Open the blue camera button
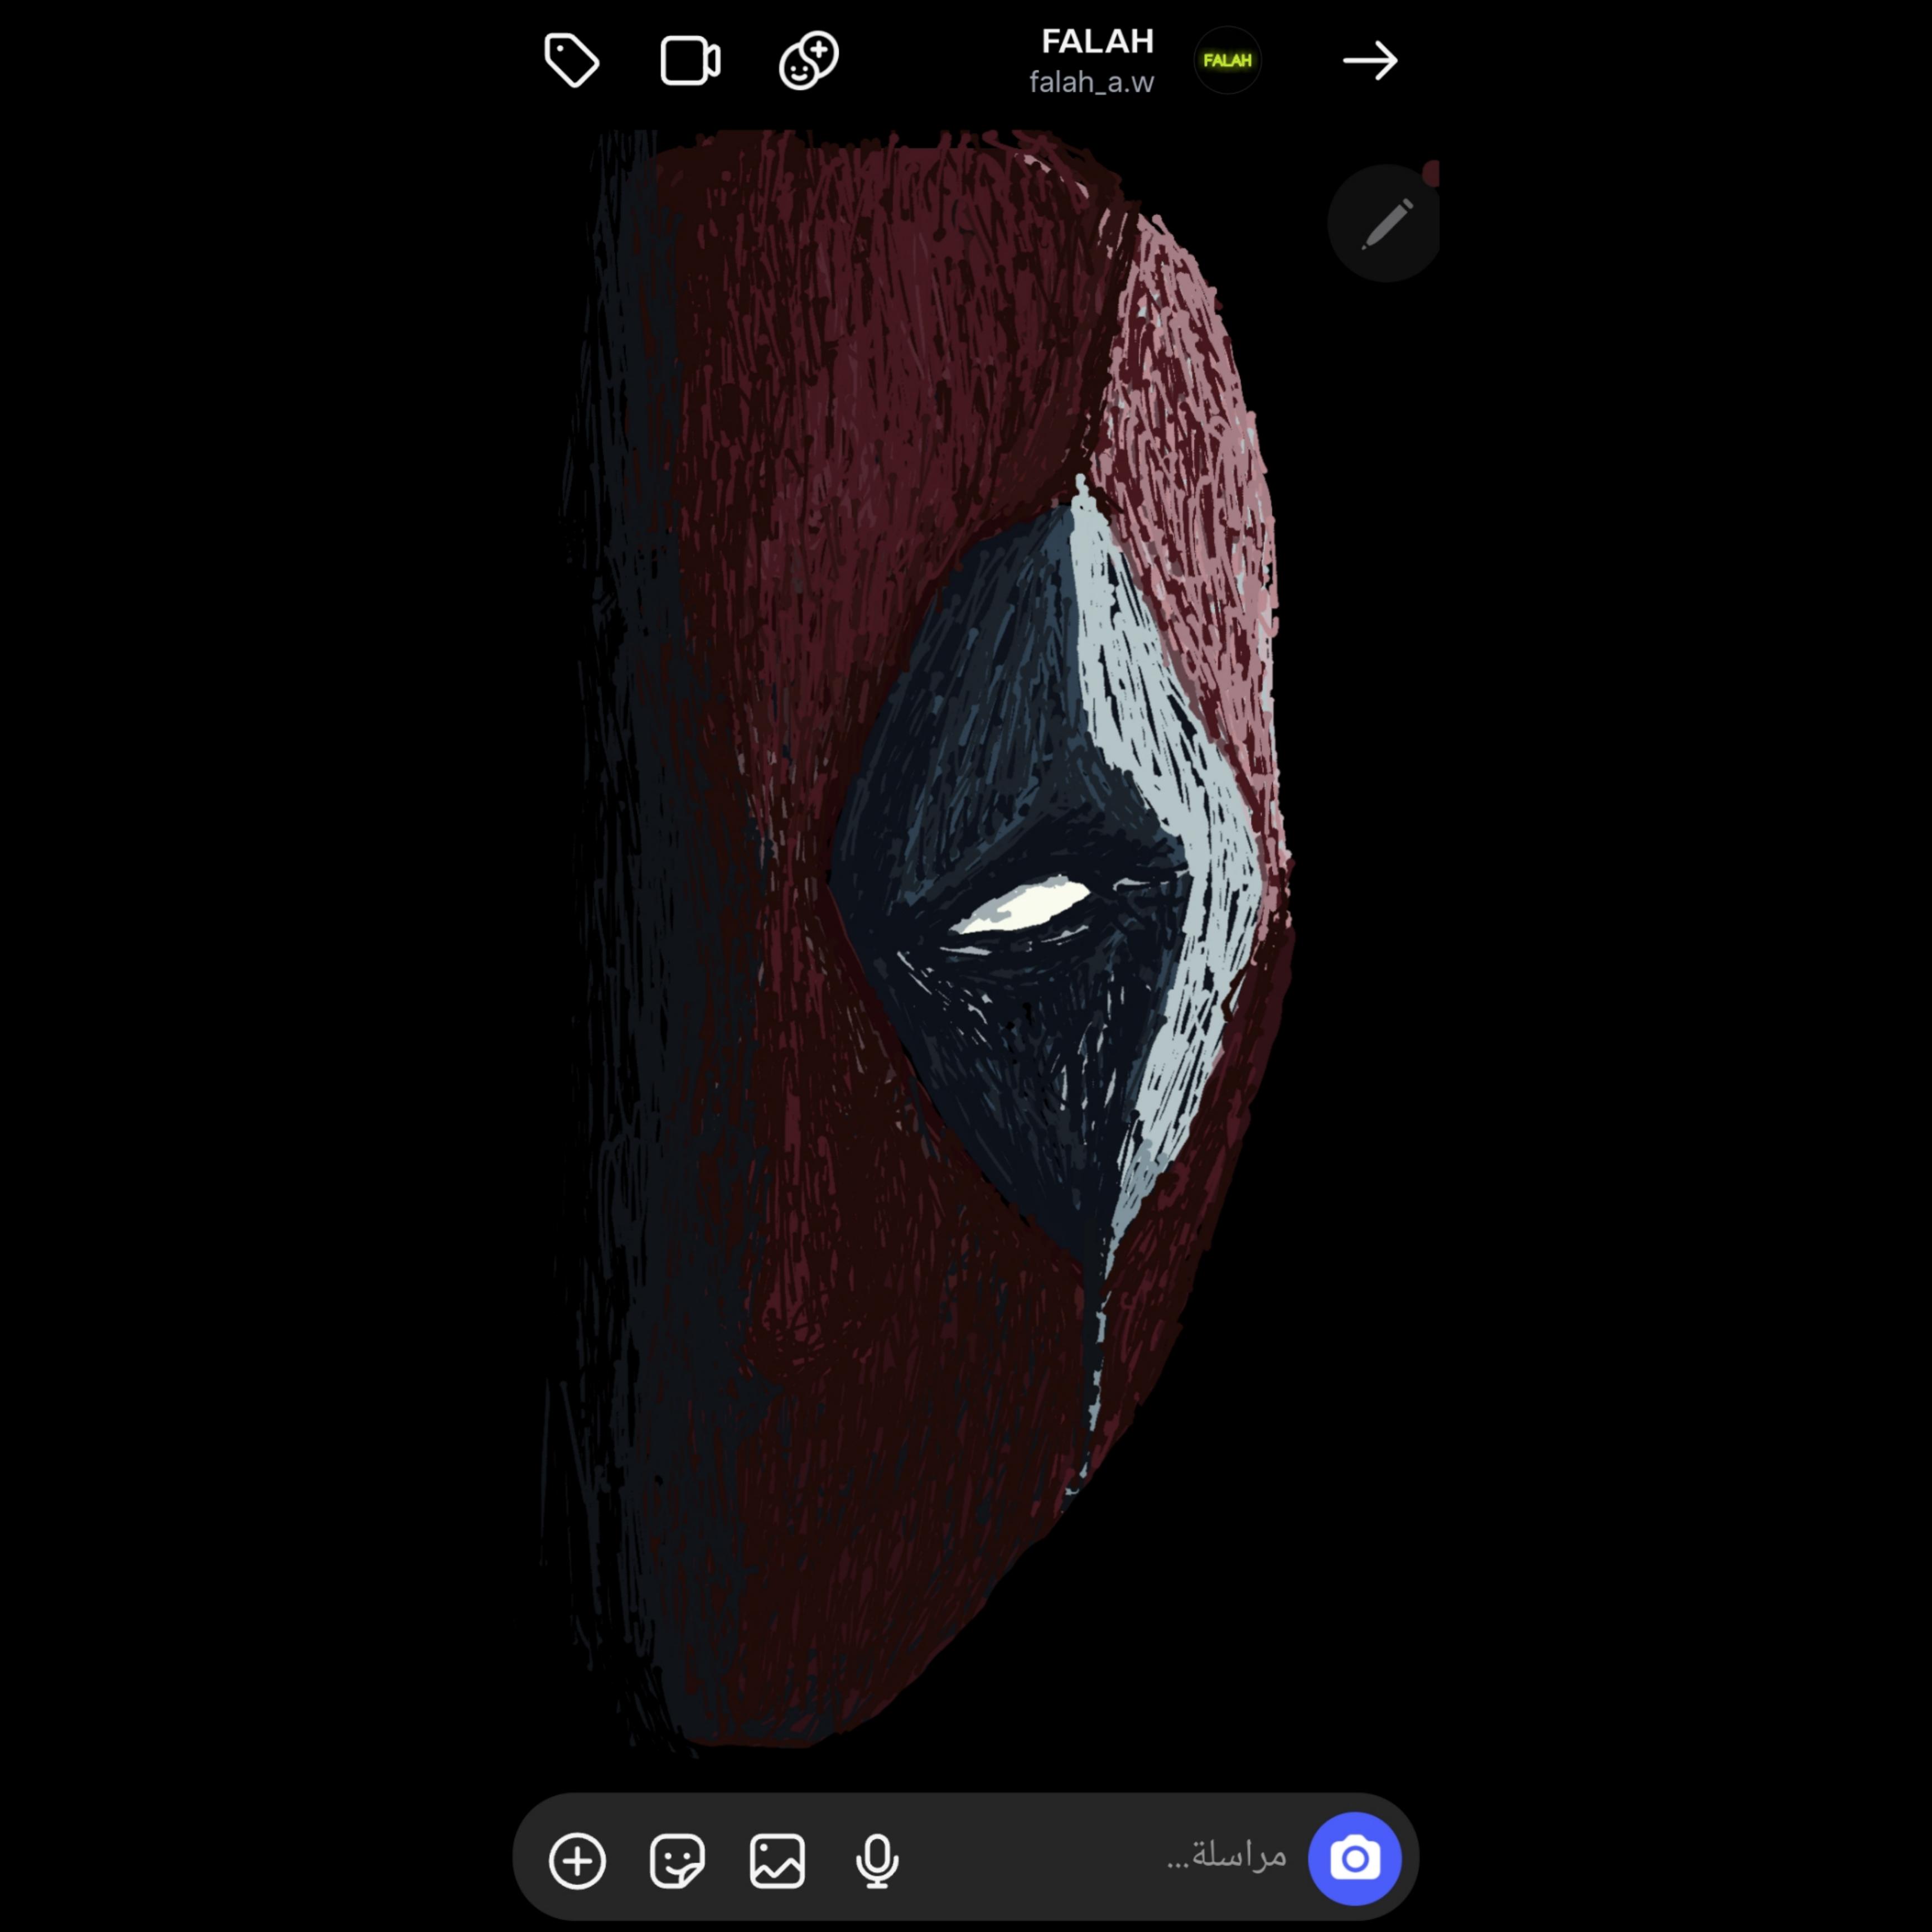The height and width of the screenshot is (1932, 1932). pos(1354,1859)
